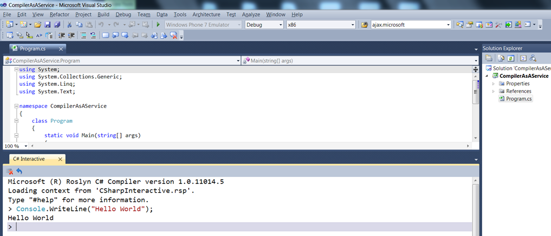Expand the References node
551x236 pixels.
[x=493, y=91]
